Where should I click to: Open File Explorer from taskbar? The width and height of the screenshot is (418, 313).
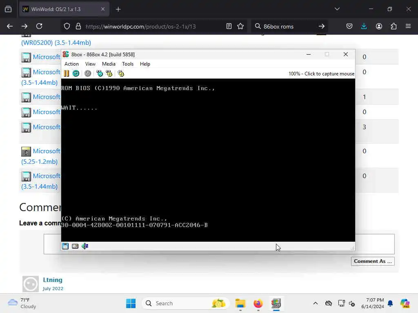240,303
